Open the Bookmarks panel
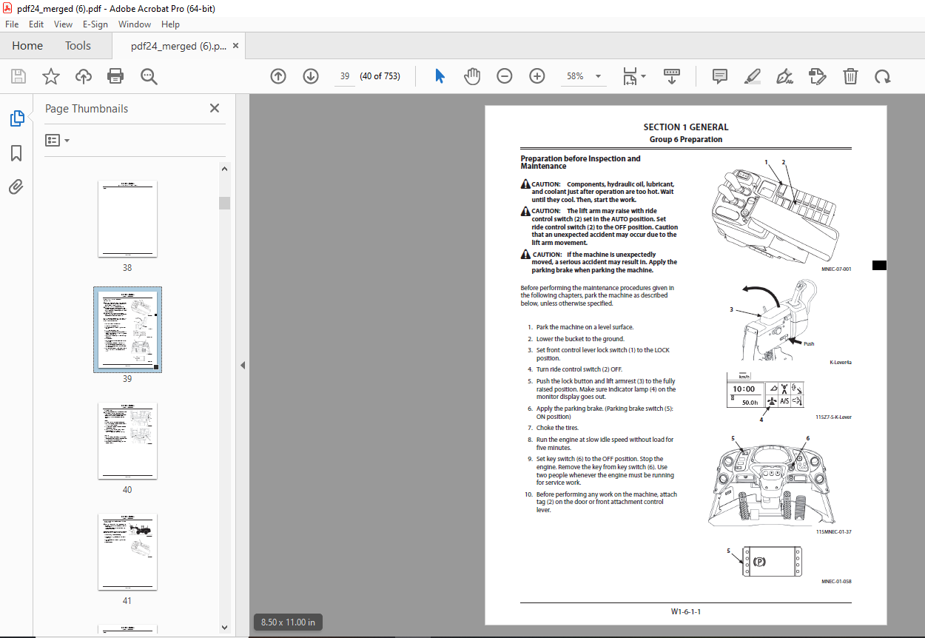 pos(16,153)
